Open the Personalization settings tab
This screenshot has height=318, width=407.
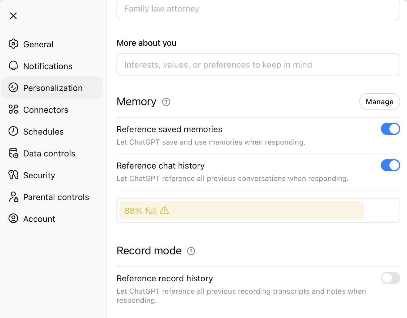point(52,88)
